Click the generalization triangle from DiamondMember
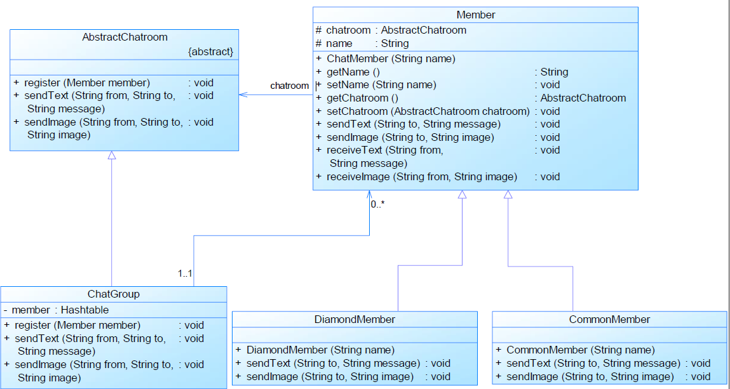The width and height of the screenshot is (730, 389). tap(462, 195)
